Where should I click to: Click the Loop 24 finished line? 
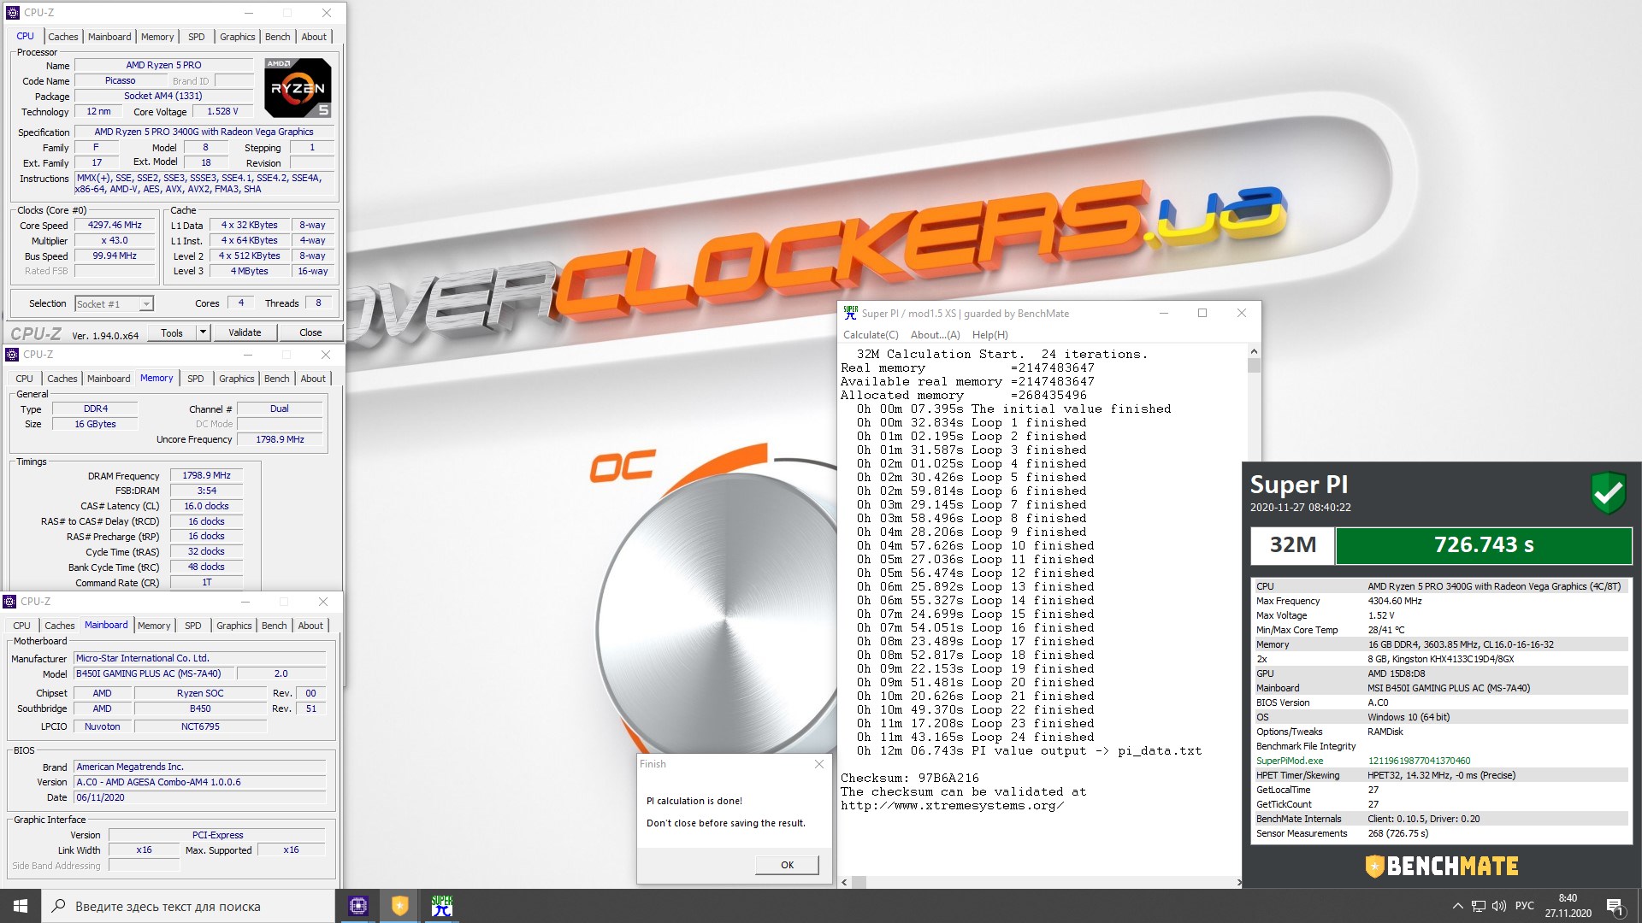pos(975,737)
